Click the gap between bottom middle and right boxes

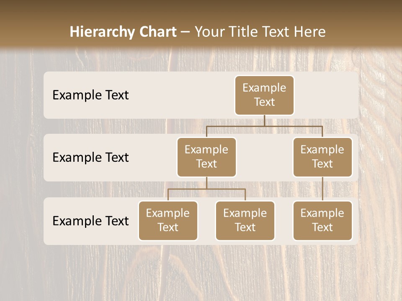coord(284,221)
